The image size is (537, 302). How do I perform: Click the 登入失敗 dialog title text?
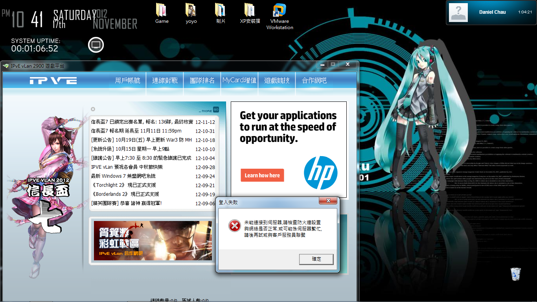coord(228,203)
